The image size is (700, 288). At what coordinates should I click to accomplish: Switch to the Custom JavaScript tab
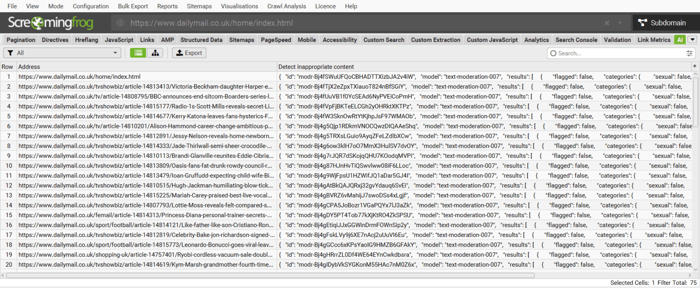[x=492, y=40]
